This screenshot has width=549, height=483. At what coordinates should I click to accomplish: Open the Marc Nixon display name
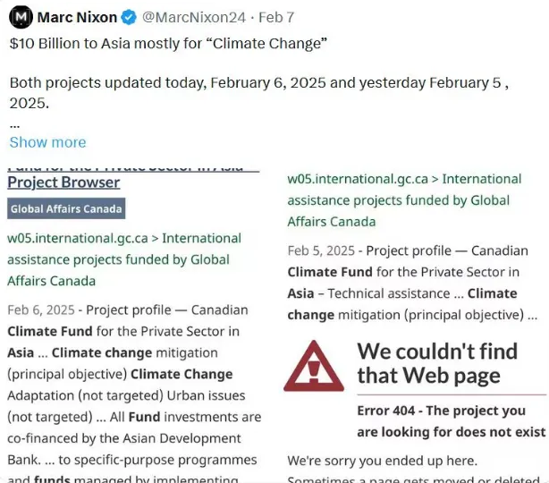tap(77, 17)
